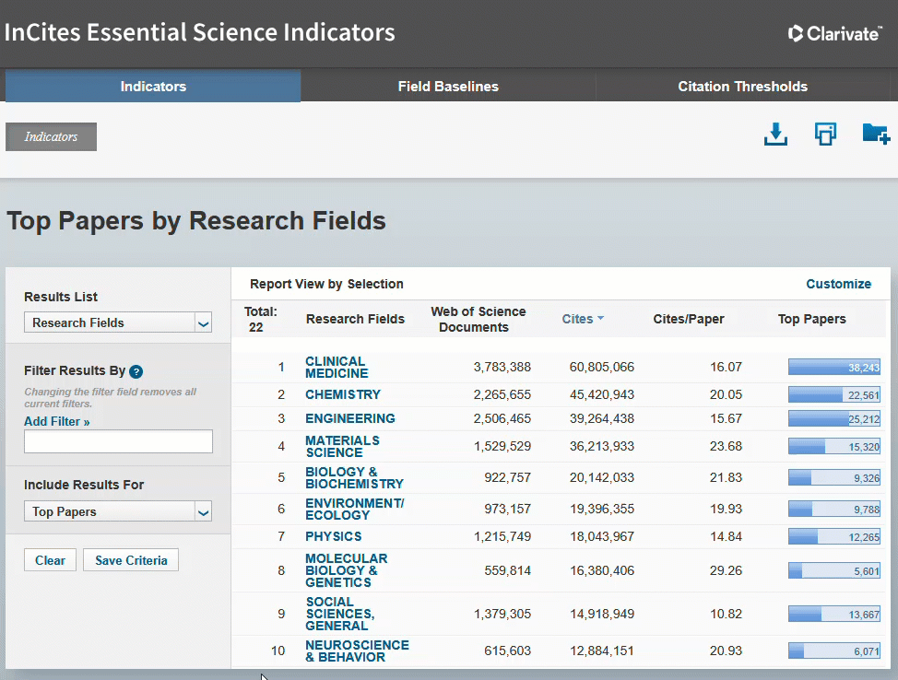
Task: Open the Citation Thresholds tab
Action: (743, 87)
